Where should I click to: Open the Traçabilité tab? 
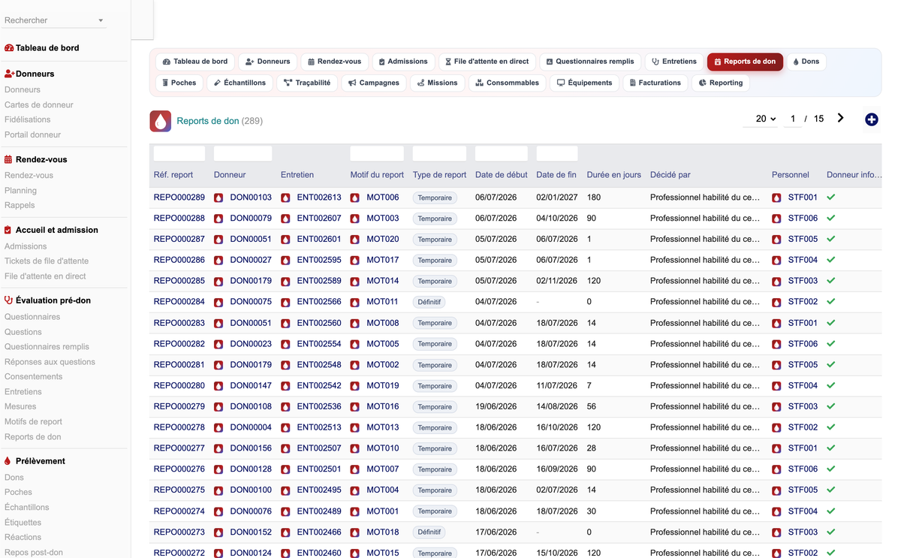(307, 83)
